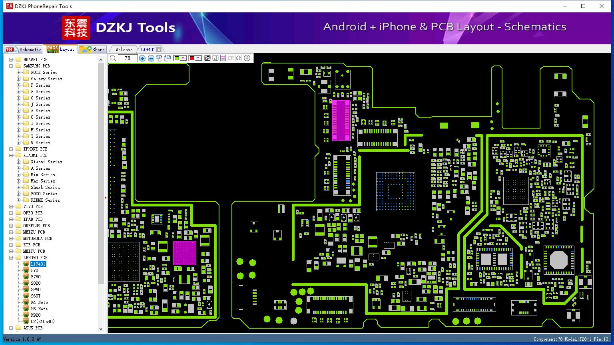Open the Share tab
The image size is (614, 345).
[x=92, y=49]
